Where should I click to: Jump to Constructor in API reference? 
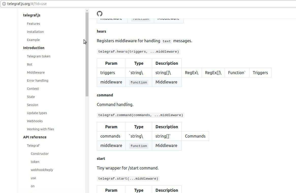40,154
